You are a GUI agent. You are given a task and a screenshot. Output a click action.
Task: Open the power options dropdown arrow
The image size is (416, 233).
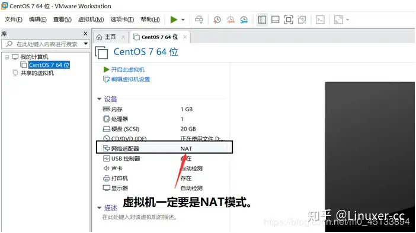183,20
